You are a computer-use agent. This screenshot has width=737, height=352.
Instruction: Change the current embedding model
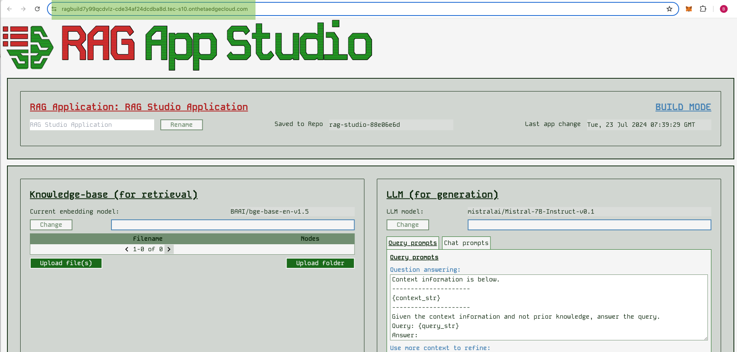click(x=51, y=225)
